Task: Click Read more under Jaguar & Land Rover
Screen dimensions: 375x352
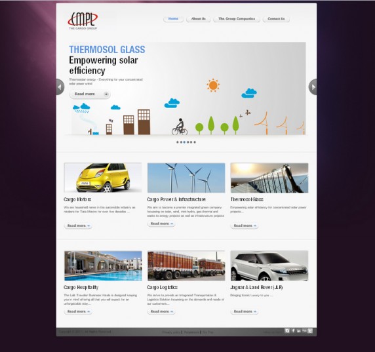Action: pos(245,311)
